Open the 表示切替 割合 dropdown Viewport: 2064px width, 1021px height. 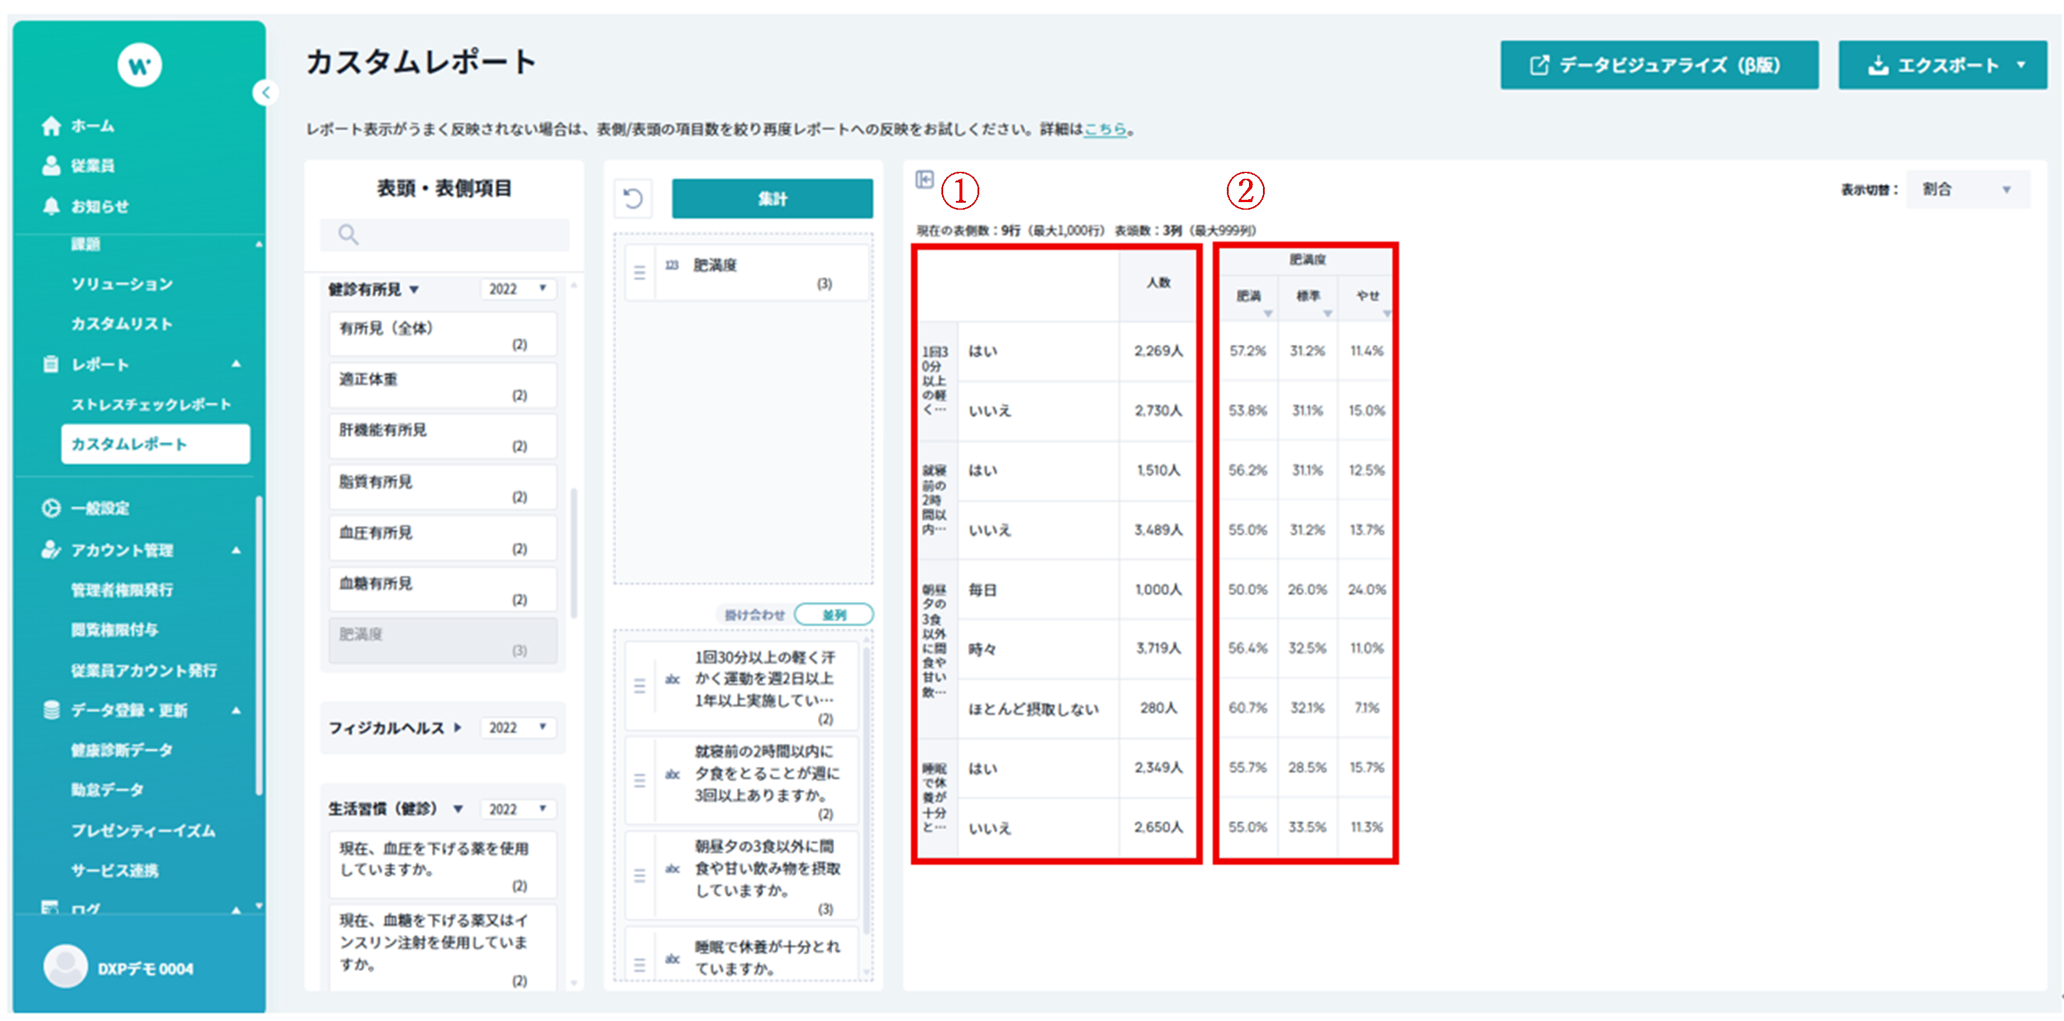[x=1967, y=190]
